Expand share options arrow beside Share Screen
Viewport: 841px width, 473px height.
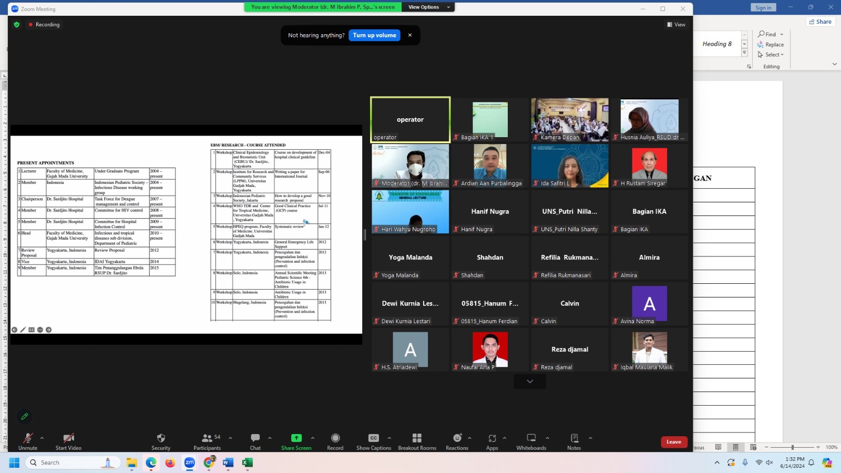point(313,438)
